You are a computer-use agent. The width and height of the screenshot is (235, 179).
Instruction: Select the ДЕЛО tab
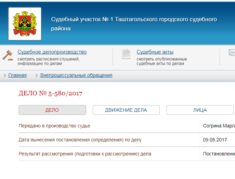click(52, 110)
